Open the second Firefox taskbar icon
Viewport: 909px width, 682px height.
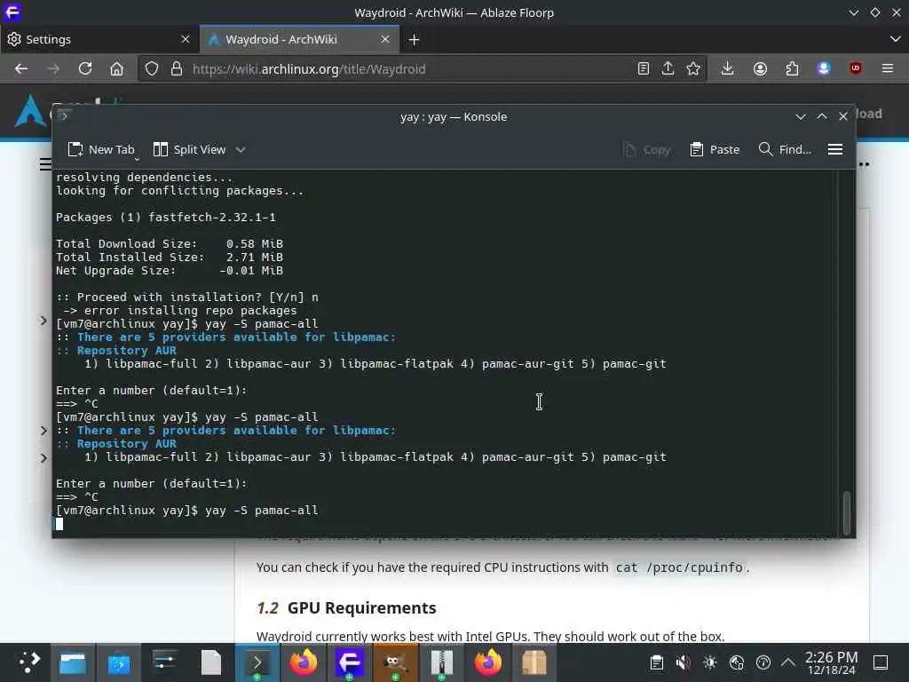[x=487, y=662]
